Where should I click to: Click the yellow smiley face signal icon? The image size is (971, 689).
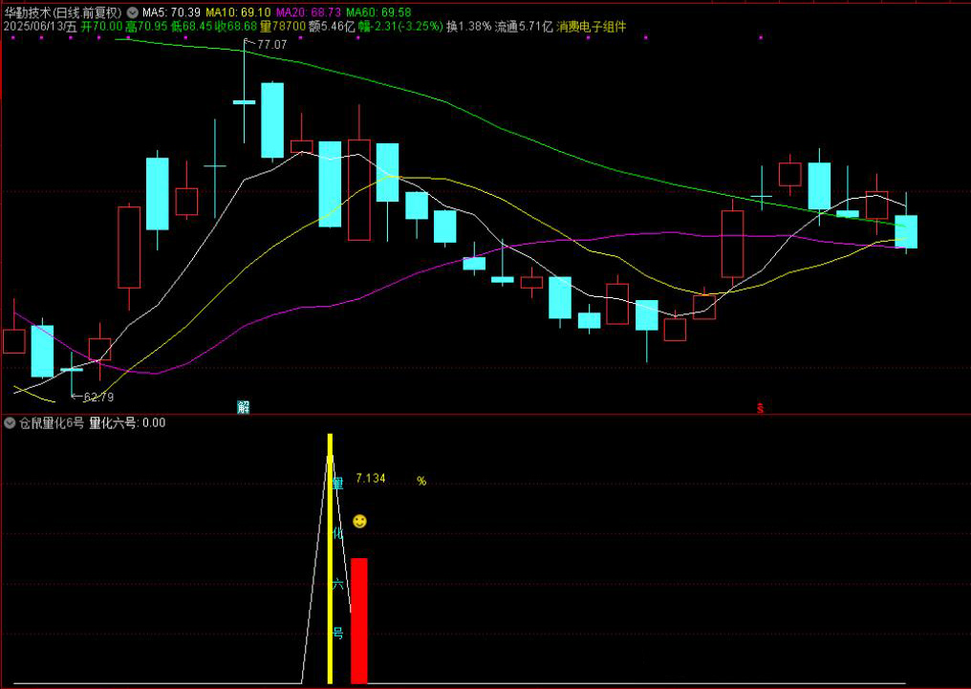tap(359, 521)
